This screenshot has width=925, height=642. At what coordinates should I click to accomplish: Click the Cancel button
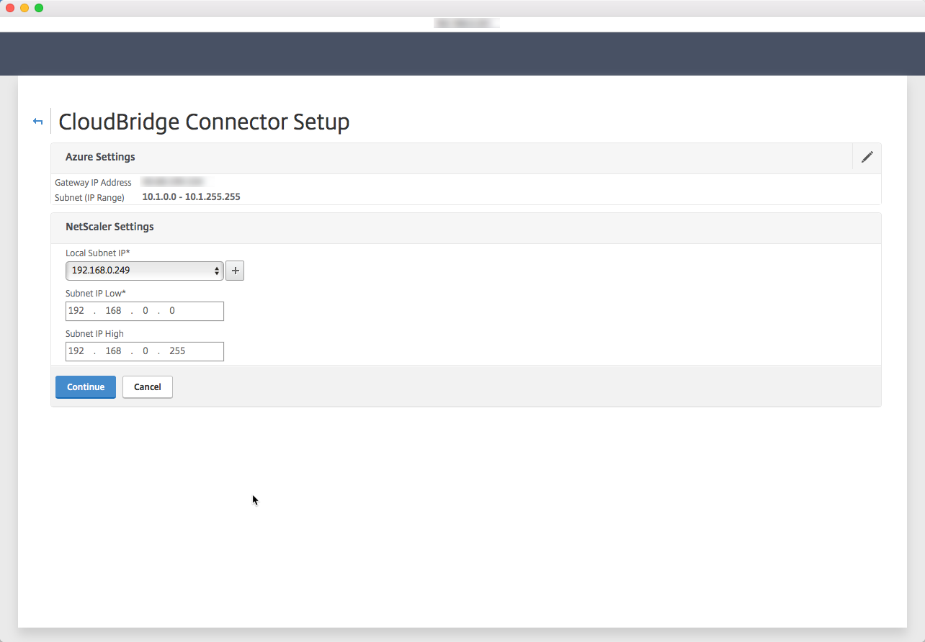(x=148, y=387)
